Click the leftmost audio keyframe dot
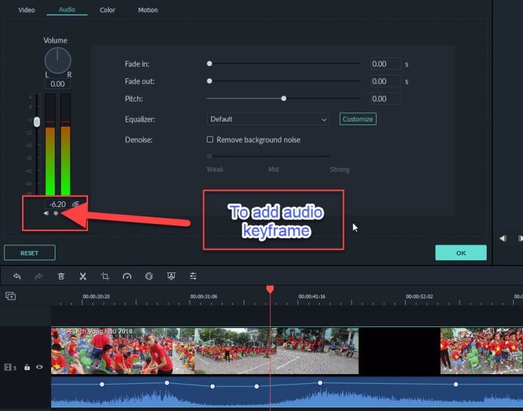The height and width of the screenshot is (411, 523). pos(102,384)
